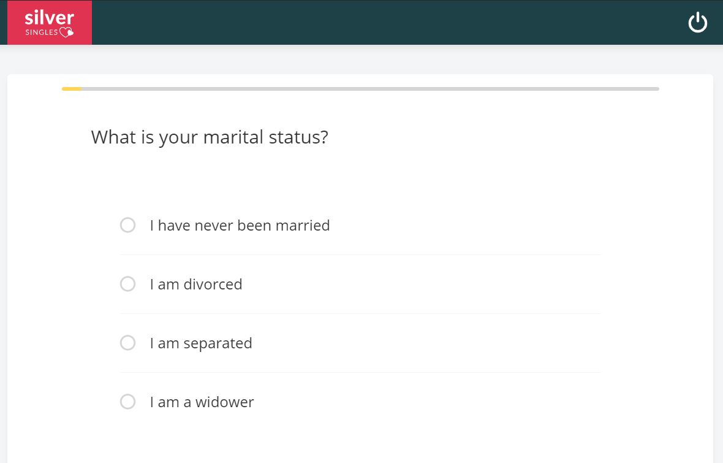Click the 'I am divorced' label text
Viewport: 723px width, 463px height.
(196, 285)
